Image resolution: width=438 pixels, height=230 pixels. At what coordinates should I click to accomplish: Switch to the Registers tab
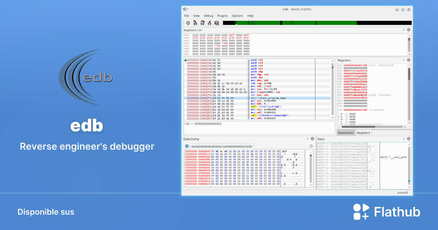(363, 133)
